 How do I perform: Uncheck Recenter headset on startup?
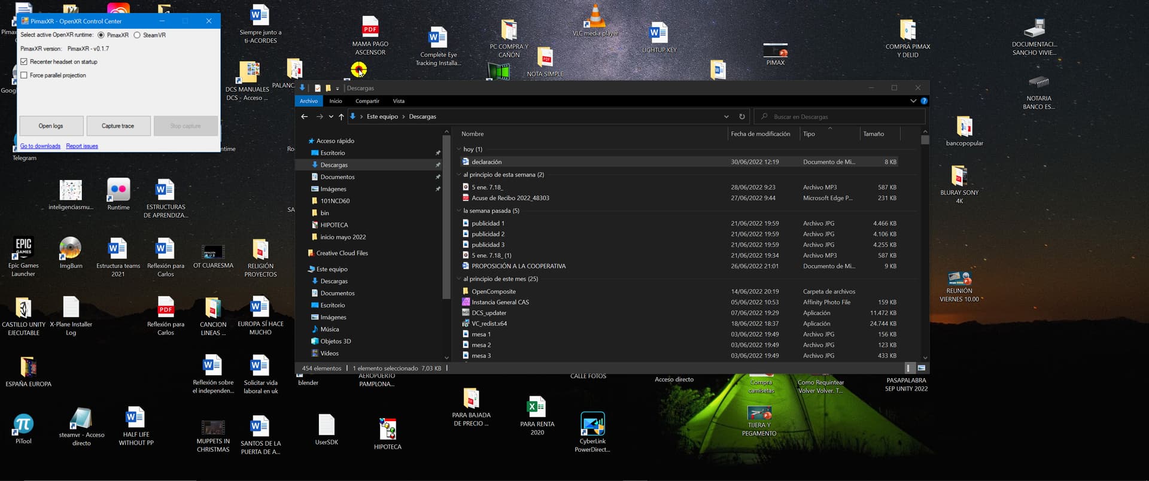click(x=24, y=62)
